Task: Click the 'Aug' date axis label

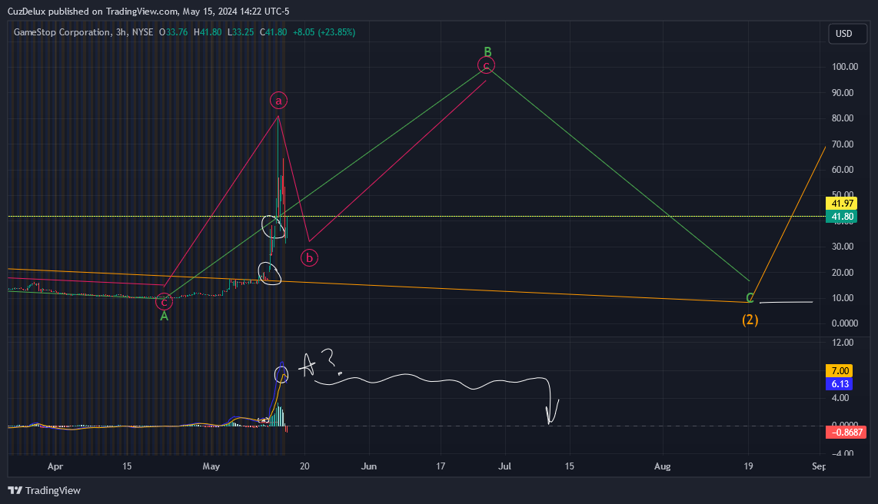Action: 663,466
